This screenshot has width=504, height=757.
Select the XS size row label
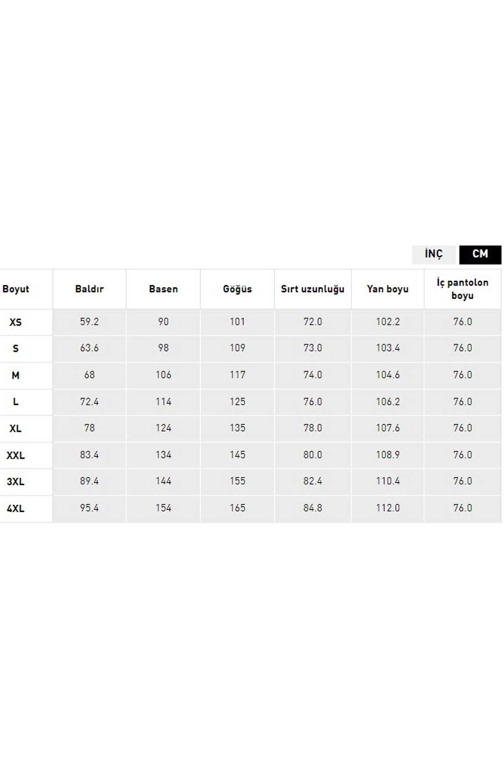(x=16, y=323)
